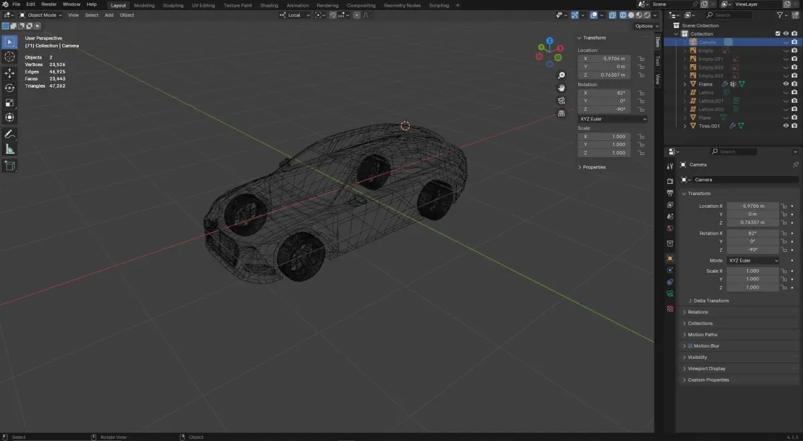Expand the Frame object in outliner
The image size is (803, 441).
point(685,84)
